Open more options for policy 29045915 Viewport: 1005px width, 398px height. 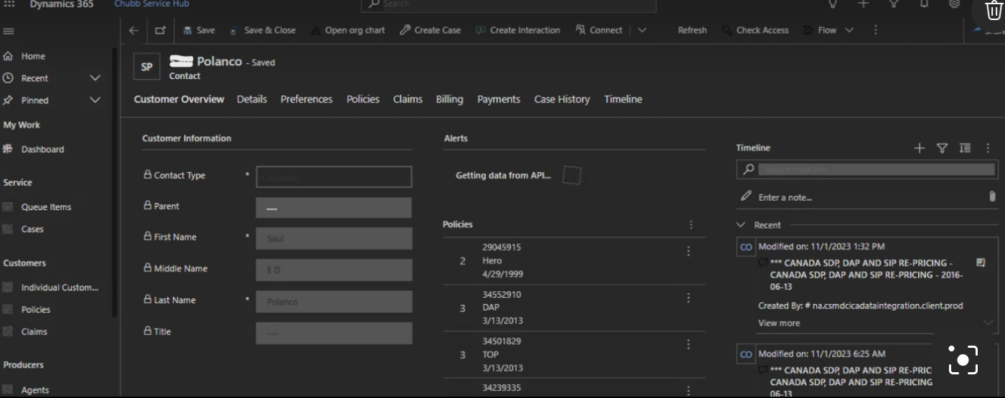click(x=688, y=252)
